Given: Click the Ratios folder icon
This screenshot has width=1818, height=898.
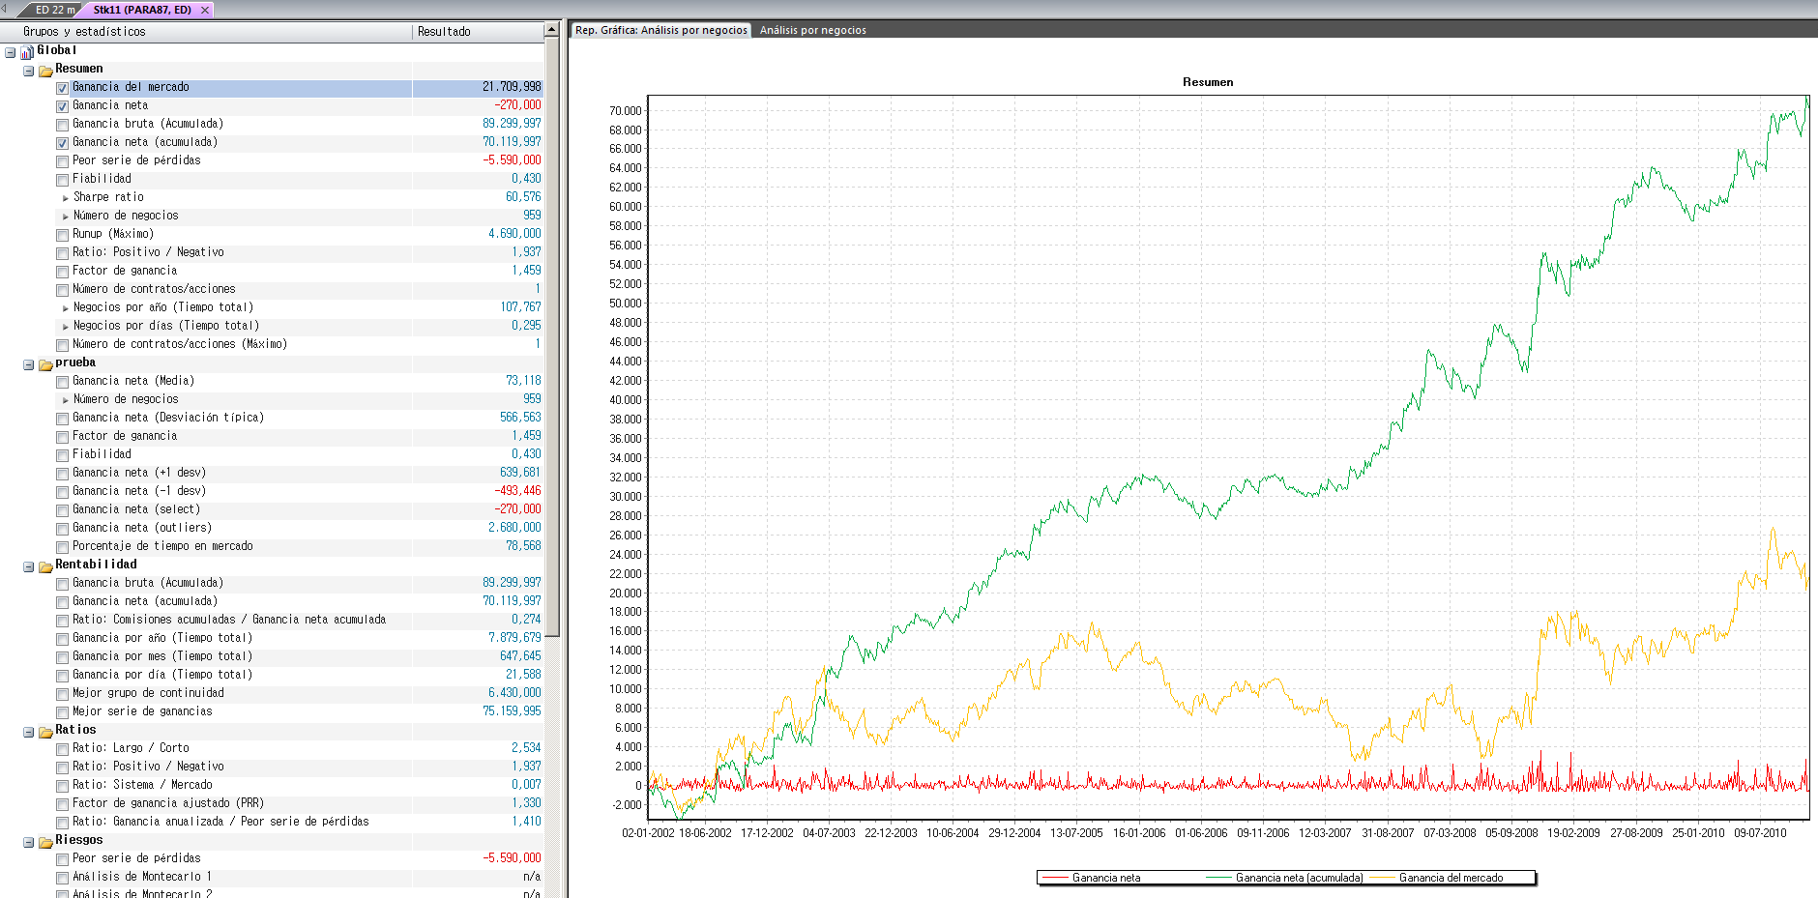Looking at the screenshot, I should coord(45,732).
